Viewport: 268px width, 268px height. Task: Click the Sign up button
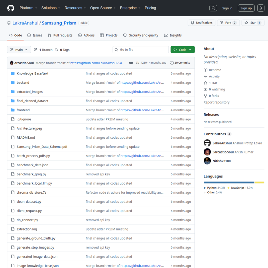[246, 8]
